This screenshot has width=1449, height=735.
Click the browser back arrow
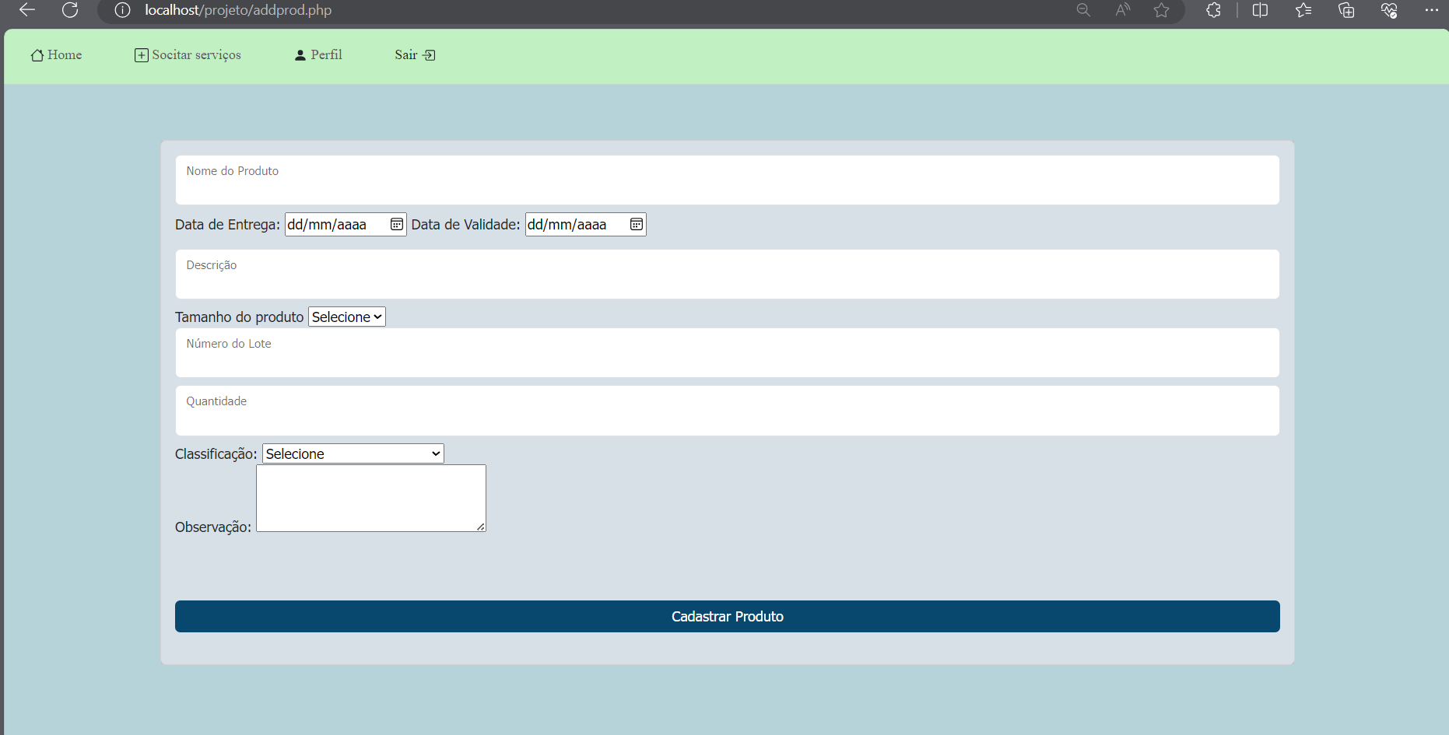(x=27, y=10)
